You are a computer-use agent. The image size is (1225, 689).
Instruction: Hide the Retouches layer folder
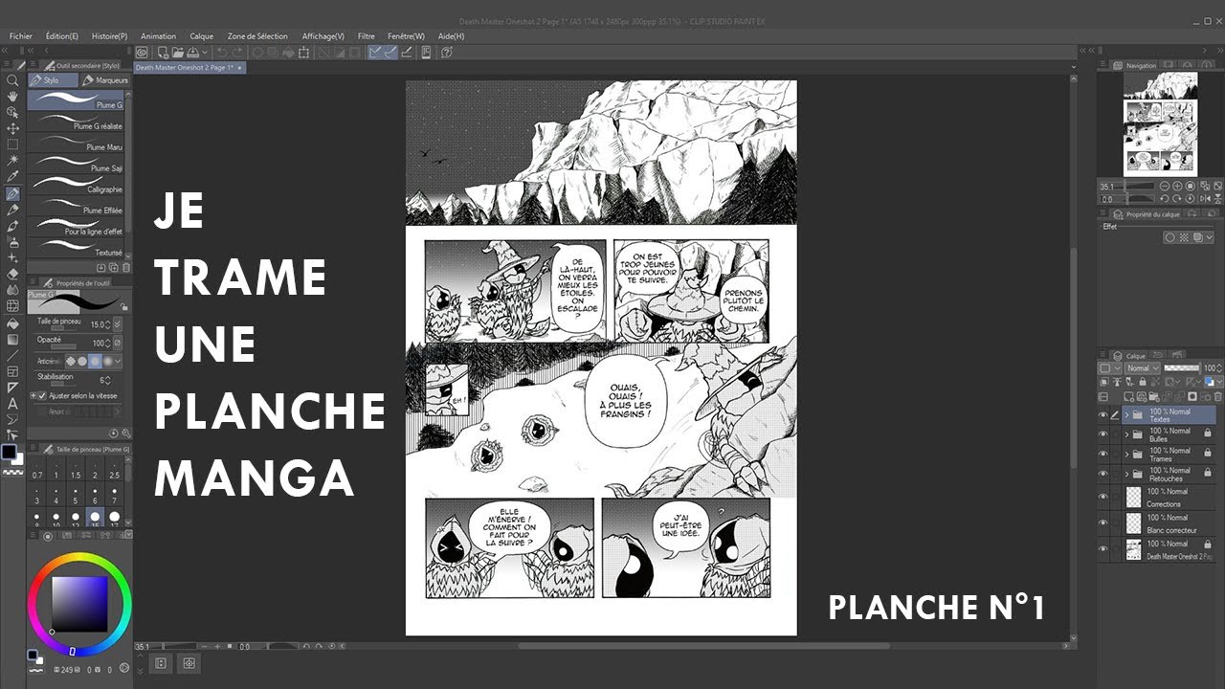pyautogui.click(x=1103, y=474)
